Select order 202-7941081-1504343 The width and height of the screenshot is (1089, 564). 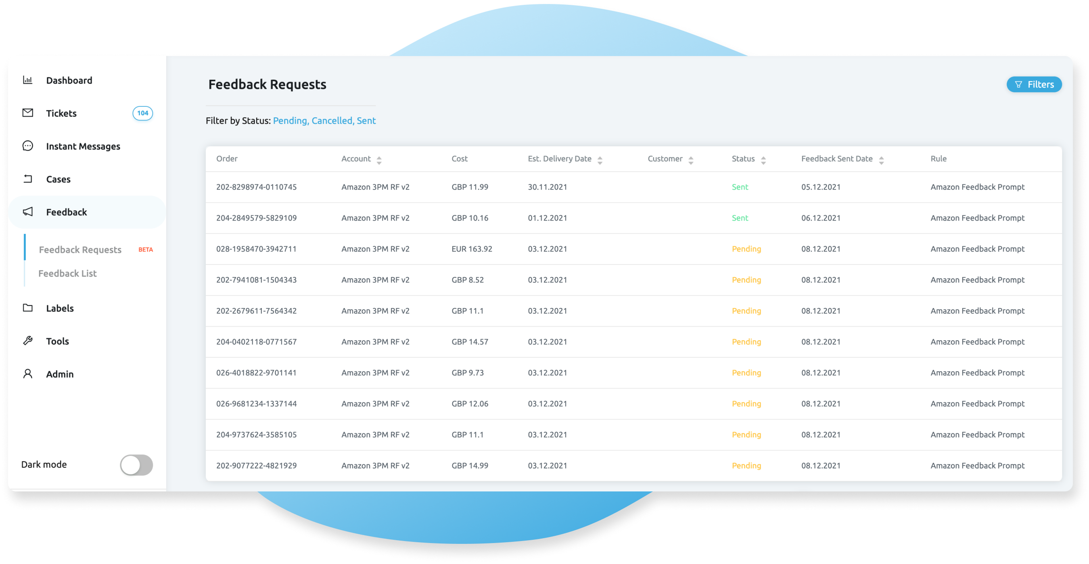tap(257, 280)
